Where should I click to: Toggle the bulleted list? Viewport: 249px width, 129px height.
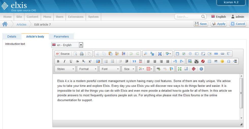112,61
